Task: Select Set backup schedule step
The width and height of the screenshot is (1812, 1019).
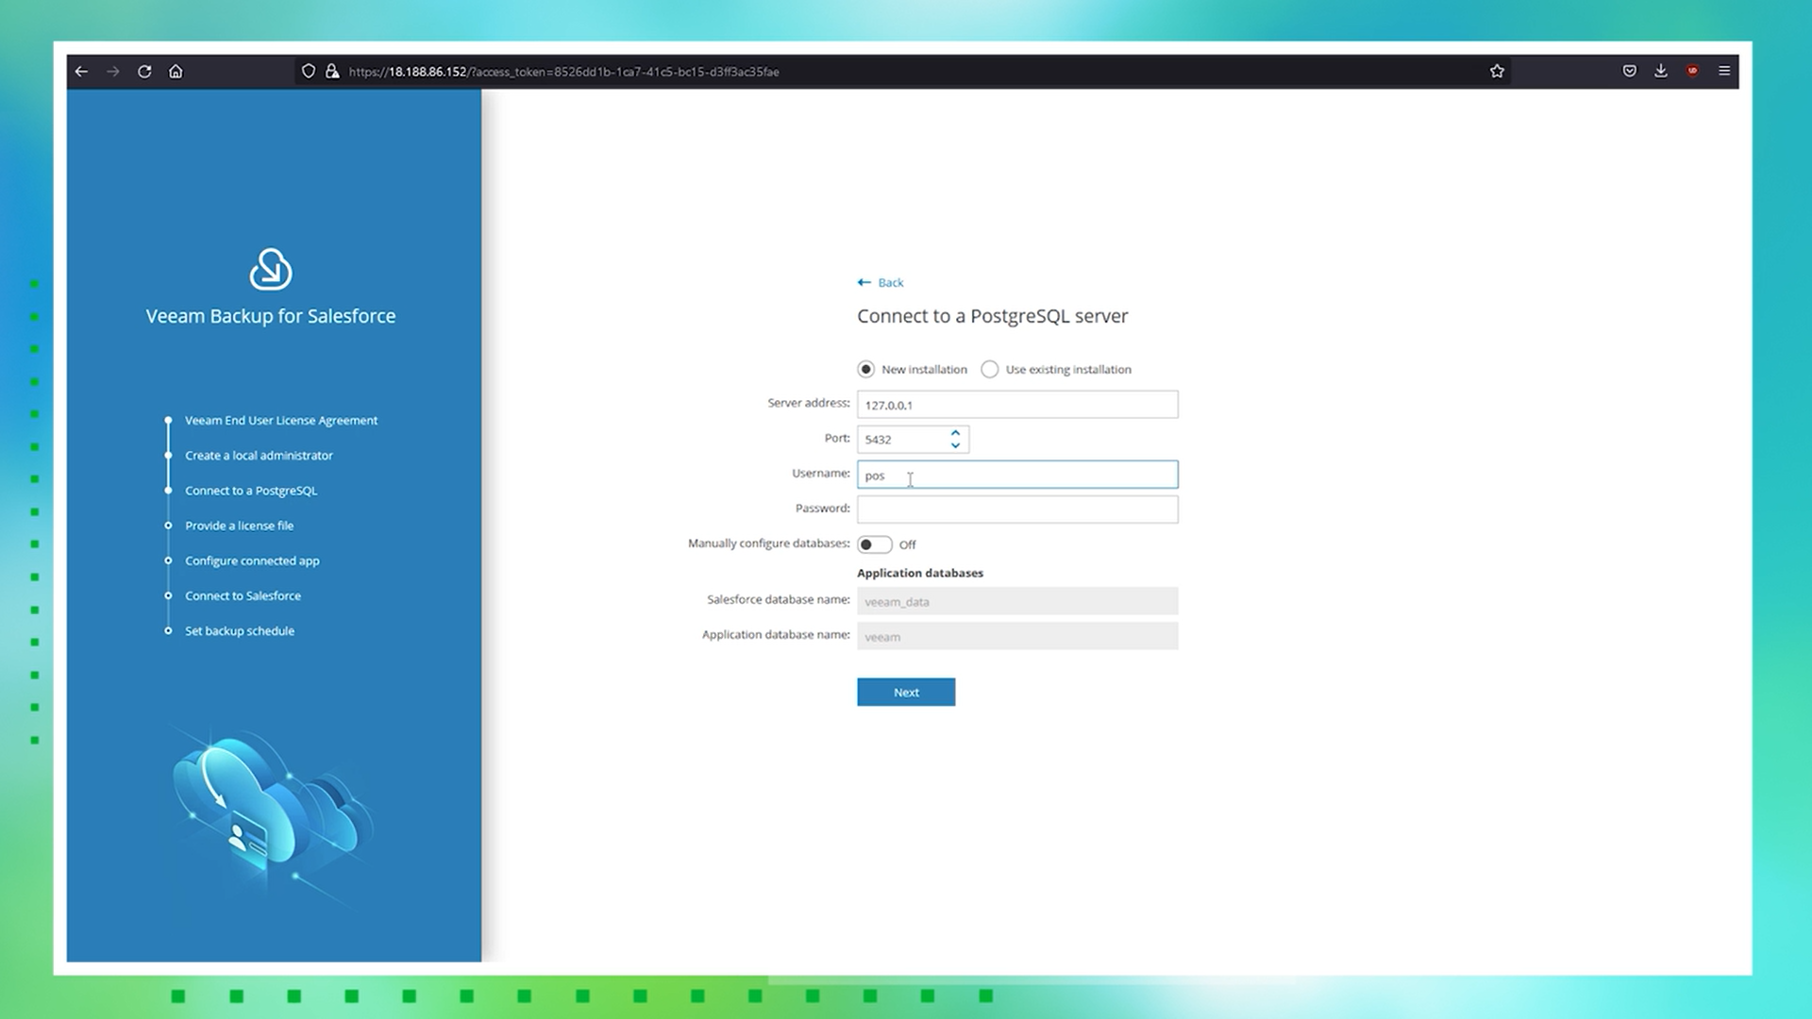Action: pyautogui.click(x=240, y=631)
